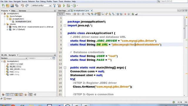Click Clean and Build Project icon
188x106 pixels.
(59, 6)
